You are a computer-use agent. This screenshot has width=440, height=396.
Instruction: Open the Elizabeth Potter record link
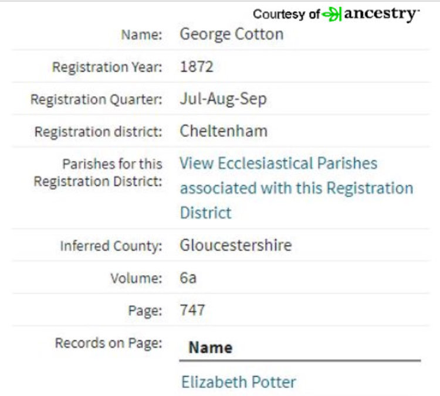click(239, 382)
